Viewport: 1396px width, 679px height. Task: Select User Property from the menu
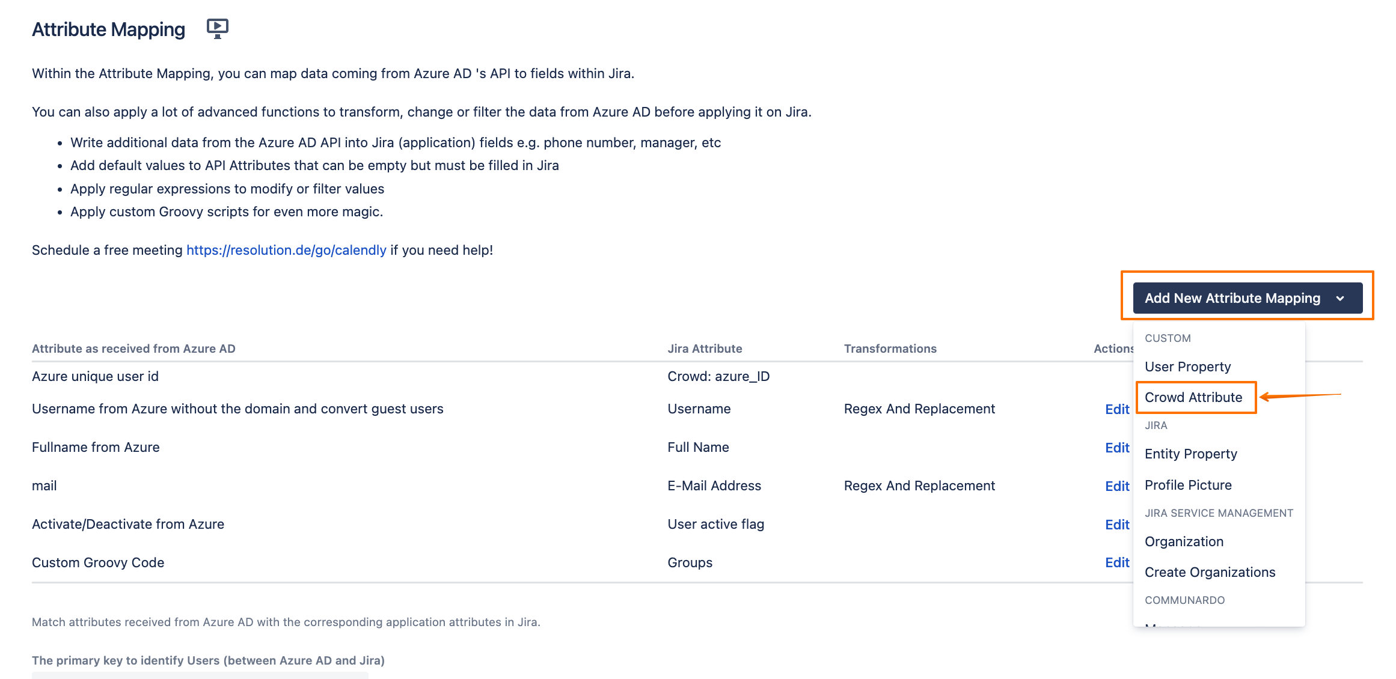(x=1187, y=367)
